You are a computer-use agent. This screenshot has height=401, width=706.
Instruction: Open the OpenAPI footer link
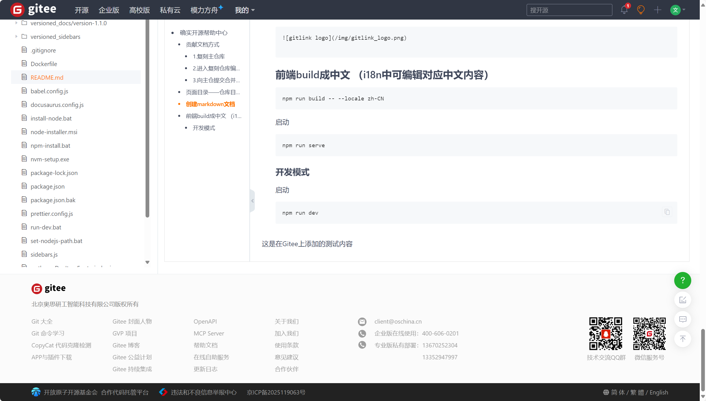pos(205,321)
